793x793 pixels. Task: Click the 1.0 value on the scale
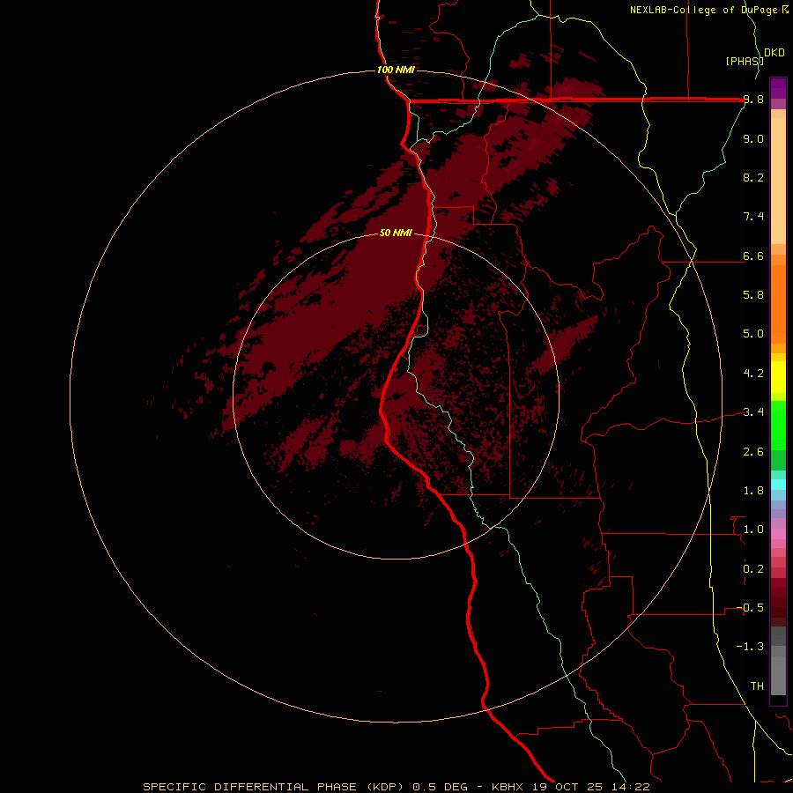click(753, 530)
